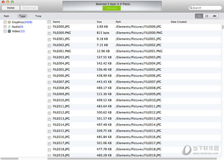Check the box for FILE015.JPG
This screenshot has height=160, width=224.
click(x=49, y=132)
